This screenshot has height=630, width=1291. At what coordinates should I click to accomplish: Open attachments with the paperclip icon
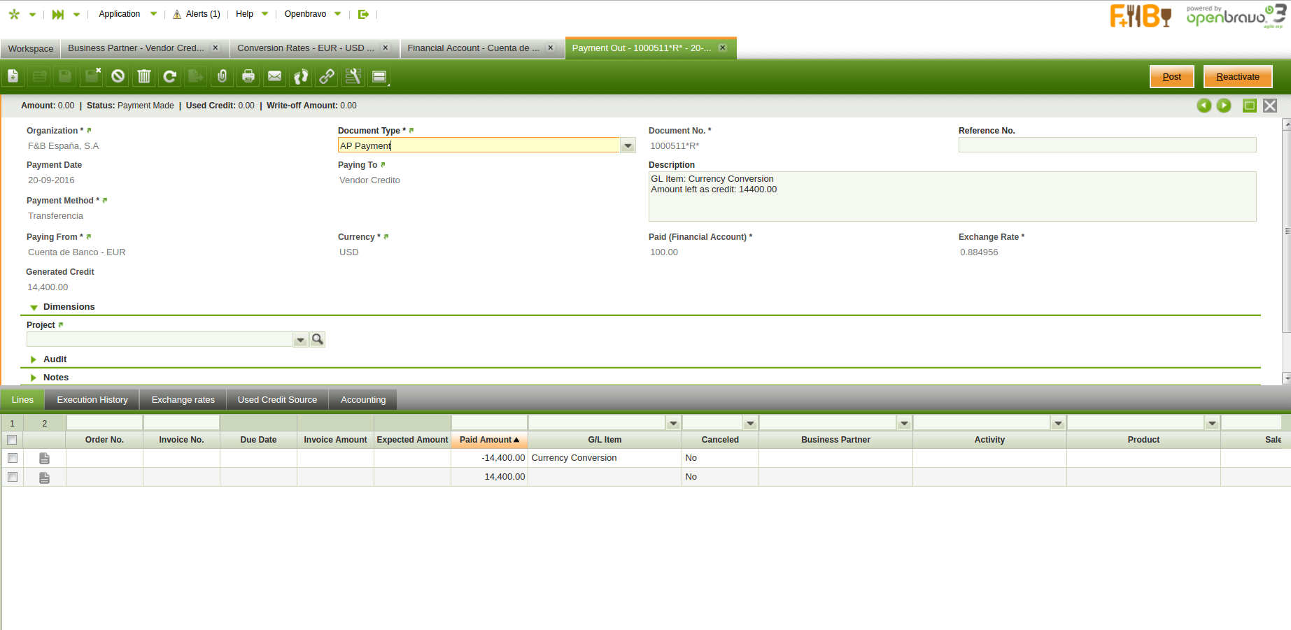[x=222, y=76]
